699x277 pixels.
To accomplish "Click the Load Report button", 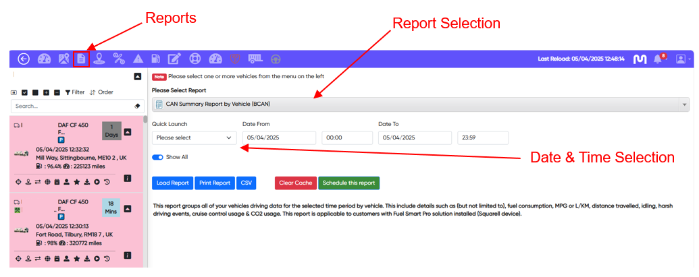I will pyautogui.click(x=172, y=183).
